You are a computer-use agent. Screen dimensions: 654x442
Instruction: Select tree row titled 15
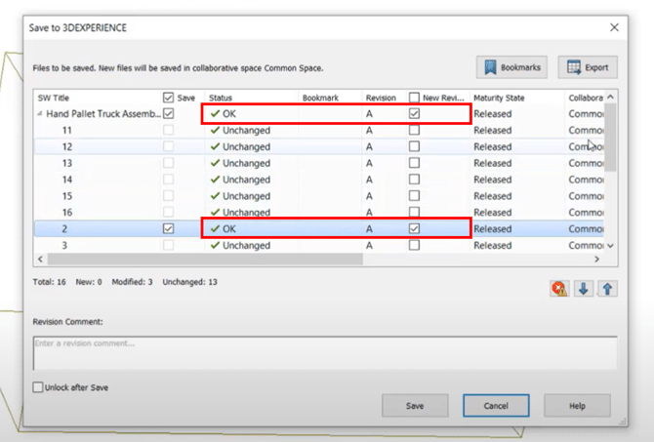pos(67,196)
